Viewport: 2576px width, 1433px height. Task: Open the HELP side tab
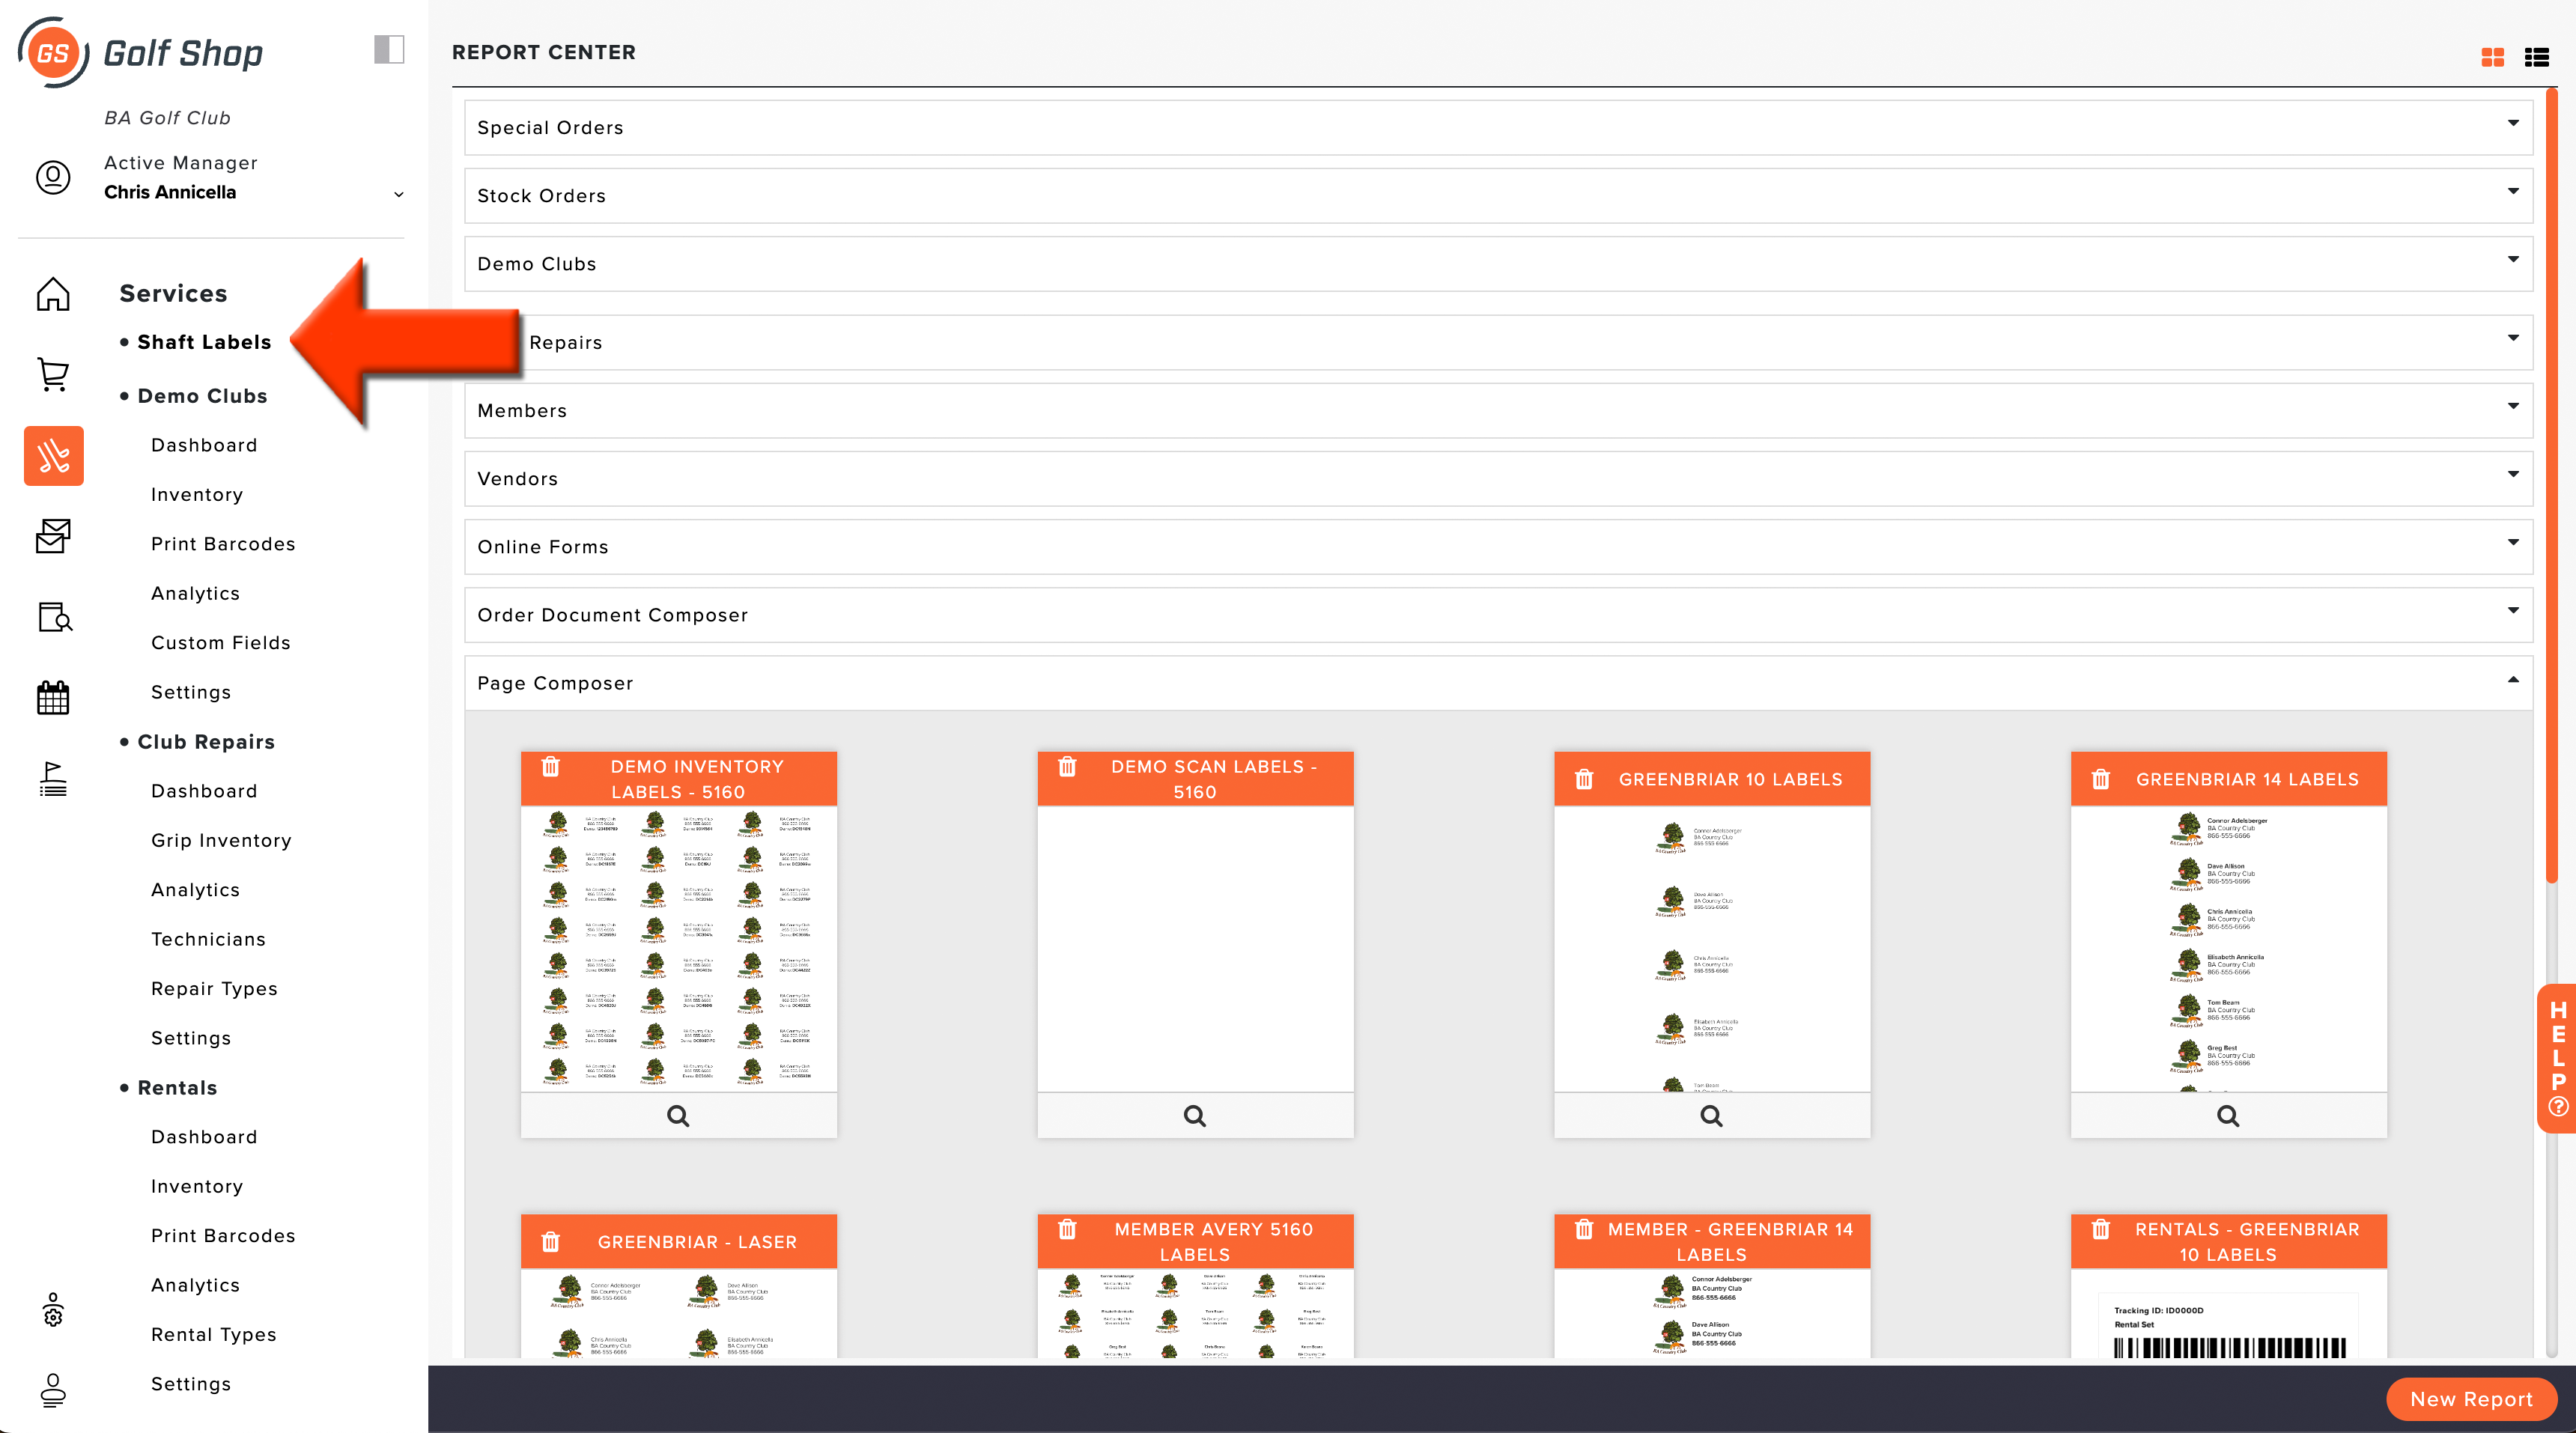[x=2558, y=1058]
